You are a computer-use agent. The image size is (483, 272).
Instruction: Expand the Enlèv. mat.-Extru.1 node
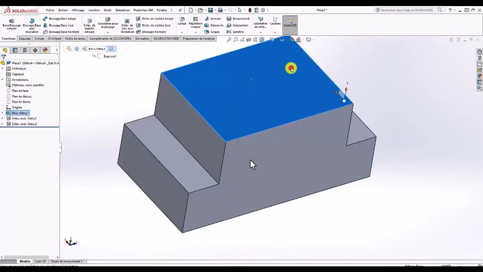[3, 118]
